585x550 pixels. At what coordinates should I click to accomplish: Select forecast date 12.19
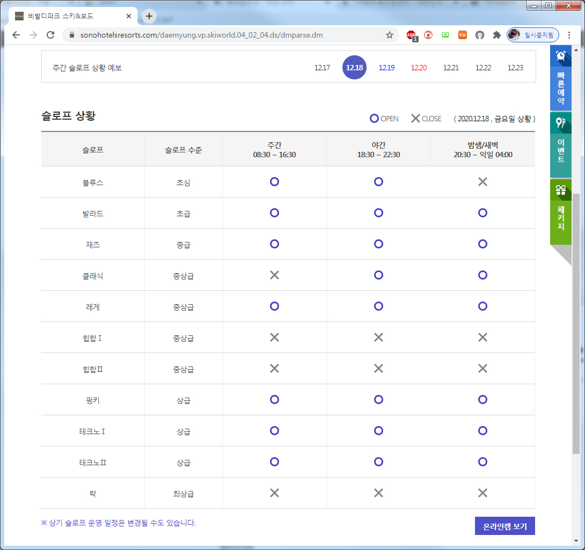(x=386, y=68)
